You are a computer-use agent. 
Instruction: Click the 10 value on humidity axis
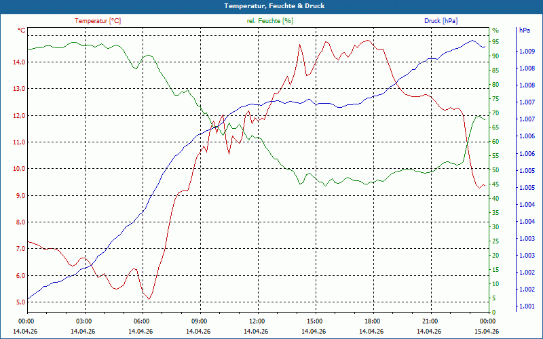pos(495,284)
